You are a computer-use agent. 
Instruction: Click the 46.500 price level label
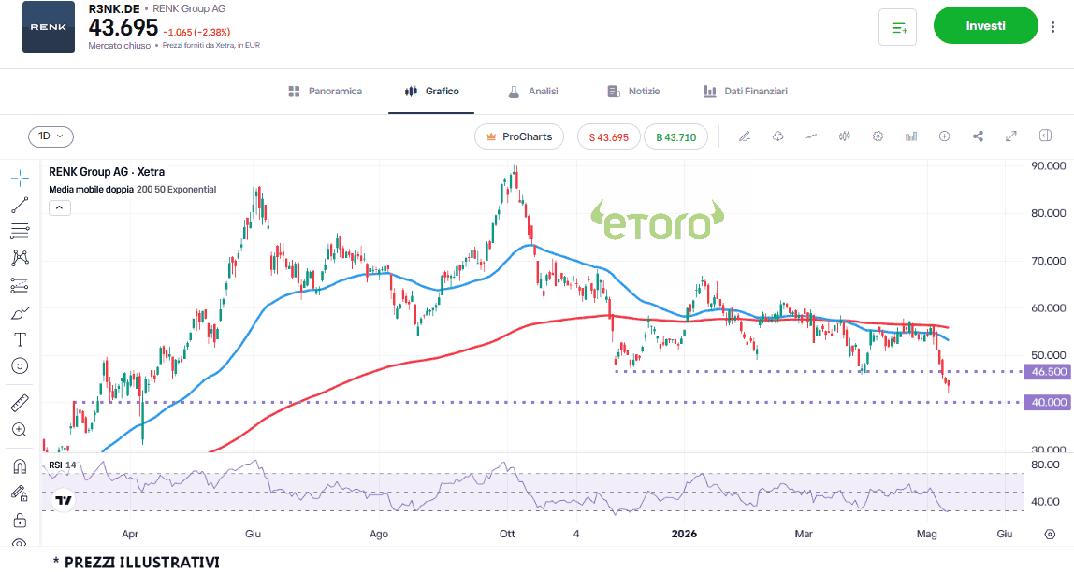(x=1049, y=372)
